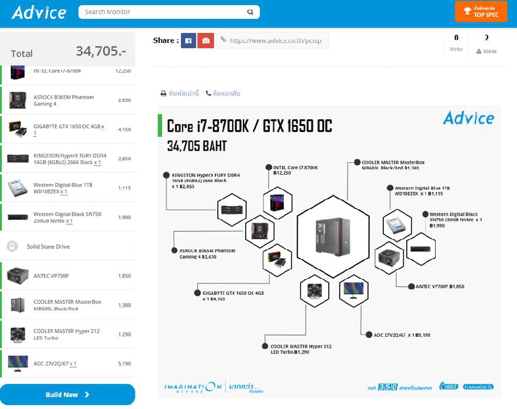517x409 pixels.
Task: Click the GIGABYTE GTX 1650 thumbnail in list
Action: tap(18, 129)
